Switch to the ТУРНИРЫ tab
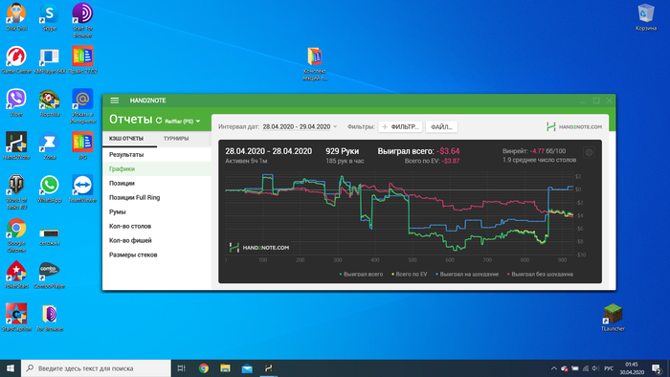Image resolution: width=670 pixels, height=377 pixels. 176,139
